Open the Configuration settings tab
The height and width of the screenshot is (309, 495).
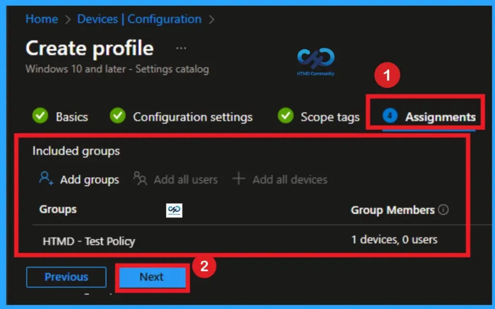pos(193,116)
